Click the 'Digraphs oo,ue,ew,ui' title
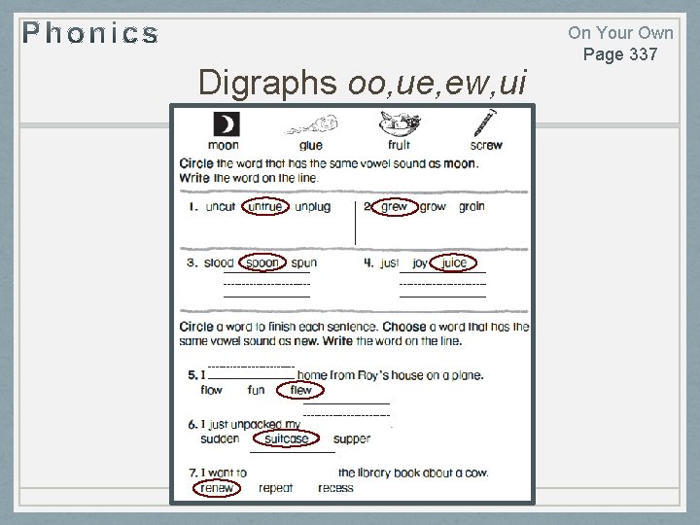 (363, 83)
